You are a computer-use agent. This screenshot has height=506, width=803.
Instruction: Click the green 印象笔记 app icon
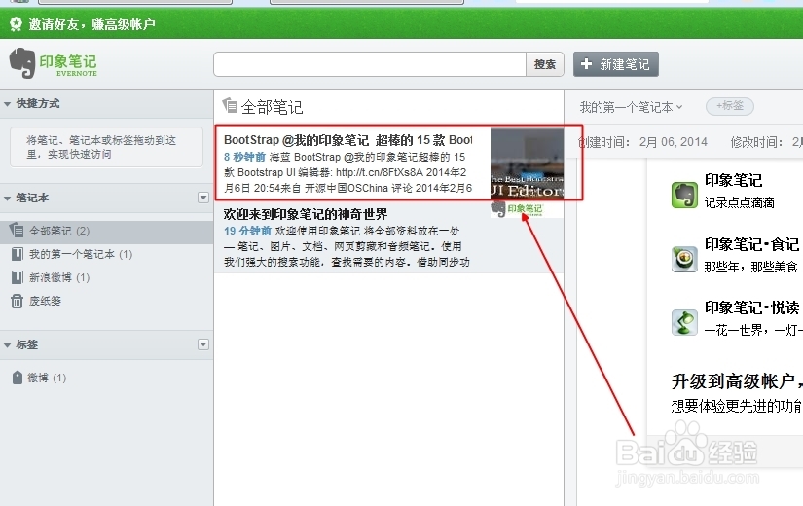[x=684, y=195]
